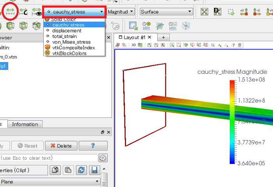This screenshot has height=187, width=273.
Task: Click the Zoom to Box icon
Action: (231, 12)
